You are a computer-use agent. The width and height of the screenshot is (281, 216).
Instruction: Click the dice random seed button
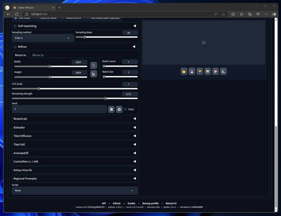[x=111, y=109]
